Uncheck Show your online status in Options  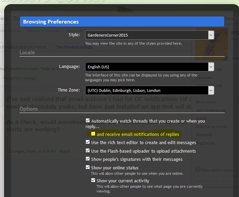tap(88, 168)
